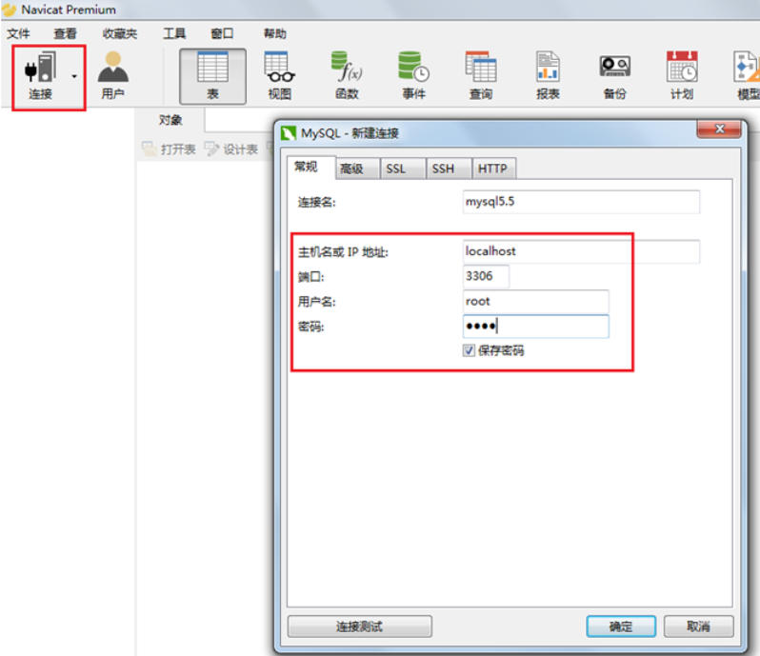Open the Help (帮助) menu

coord(275,33)
